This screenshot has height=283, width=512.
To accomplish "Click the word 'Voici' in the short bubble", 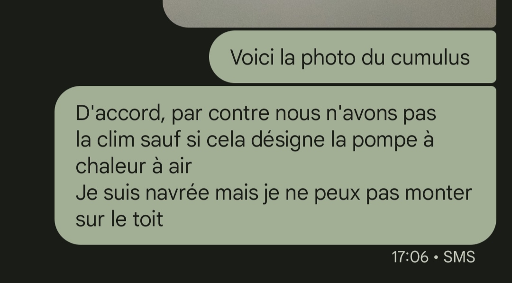I will (252, 57).
